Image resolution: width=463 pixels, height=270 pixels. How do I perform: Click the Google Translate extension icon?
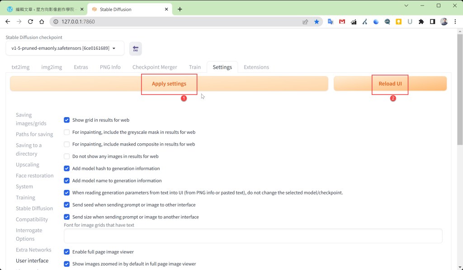pyautogui.click(x=331, y=21)
